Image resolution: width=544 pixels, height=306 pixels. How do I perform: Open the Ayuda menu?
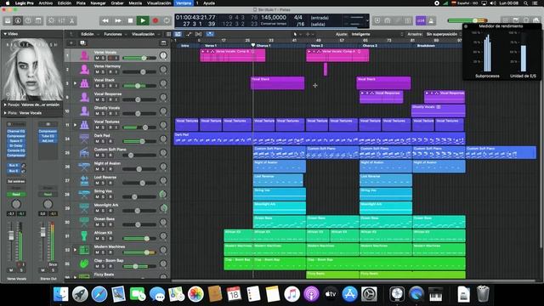click(x=208, y=3)
